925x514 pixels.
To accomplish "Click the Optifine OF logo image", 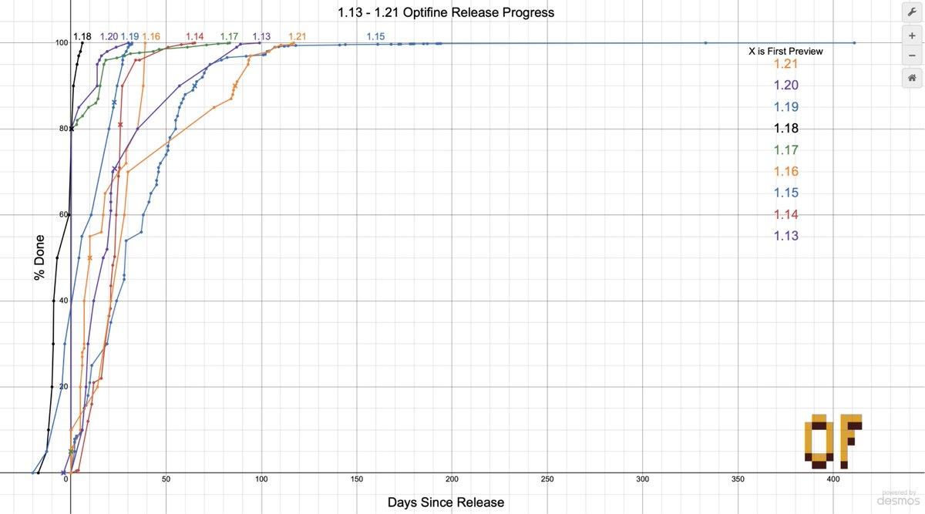I will [832, 442].
